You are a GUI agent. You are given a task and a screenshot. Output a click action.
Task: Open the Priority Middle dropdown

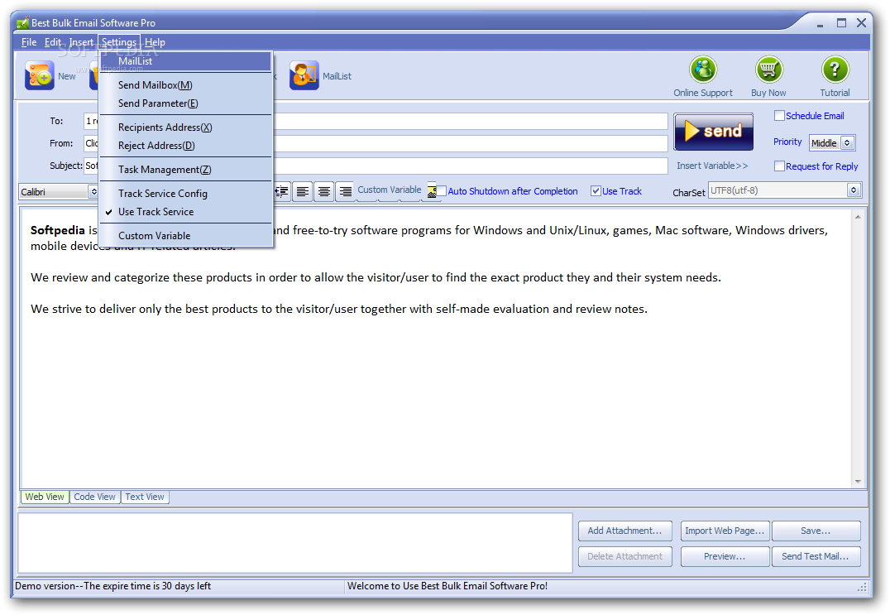[832, 143]
